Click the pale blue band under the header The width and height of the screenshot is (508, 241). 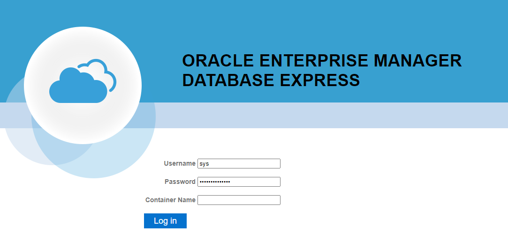328,115
